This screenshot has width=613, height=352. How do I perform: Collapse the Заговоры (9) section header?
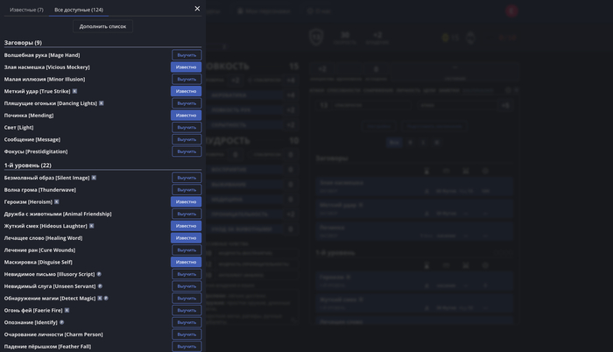(23, 42)
